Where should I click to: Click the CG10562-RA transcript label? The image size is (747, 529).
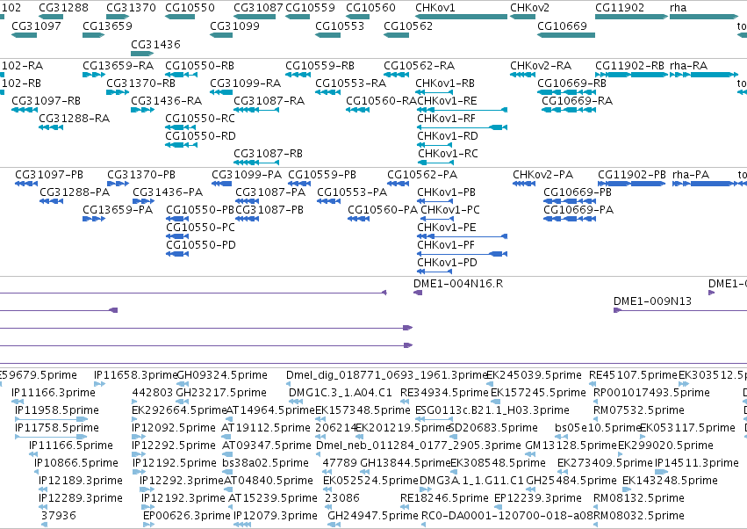(420, 65)
